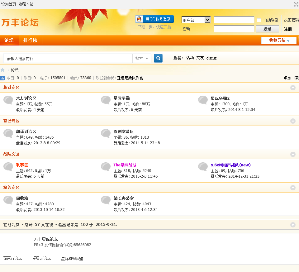Click the home icon in breadcrumb
Screen dimensions: 299x272
pyautogui.click(x=2, y=70)
